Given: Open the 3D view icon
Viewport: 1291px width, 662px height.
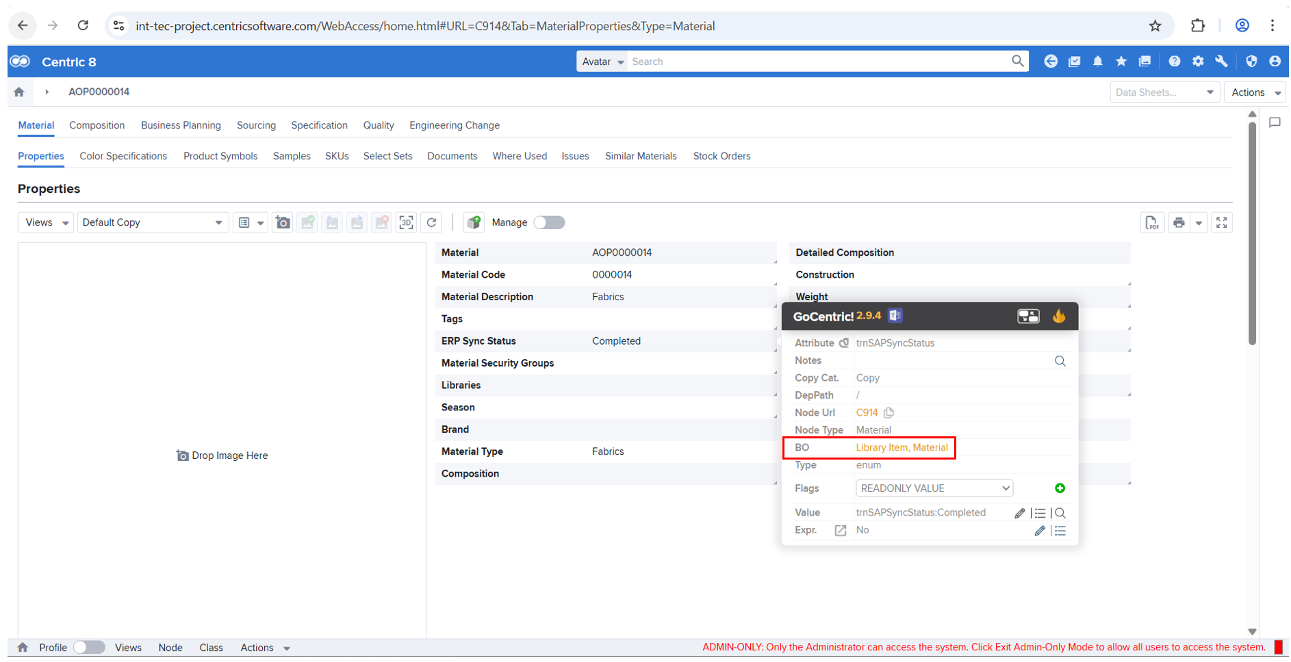Looking at the screenshot, I should 407,222.
